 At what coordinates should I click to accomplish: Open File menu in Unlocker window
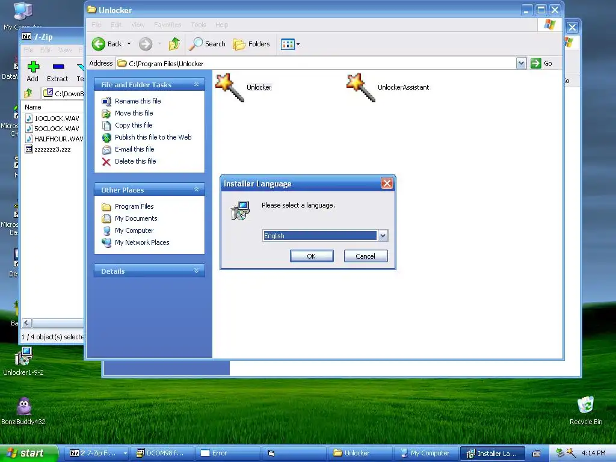(96, 25)
